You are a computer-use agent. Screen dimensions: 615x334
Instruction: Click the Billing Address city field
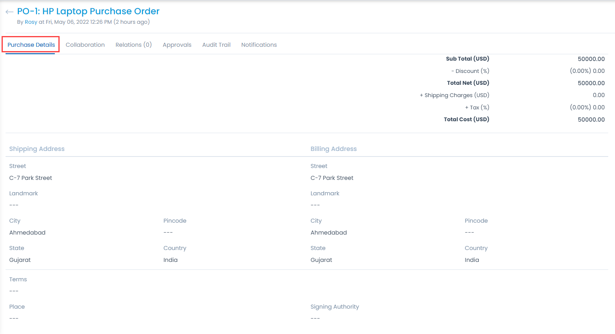(329, 232)
